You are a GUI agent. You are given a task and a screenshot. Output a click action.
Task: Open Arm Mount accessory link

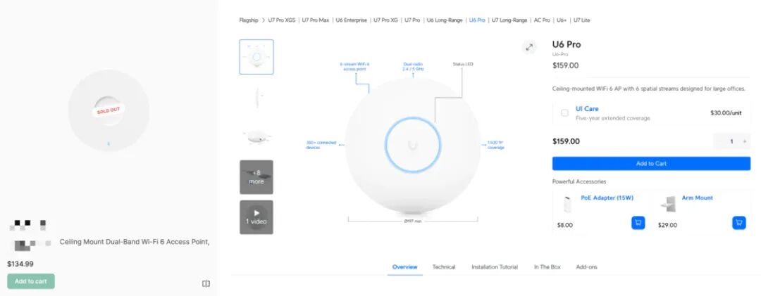(698, 198)
